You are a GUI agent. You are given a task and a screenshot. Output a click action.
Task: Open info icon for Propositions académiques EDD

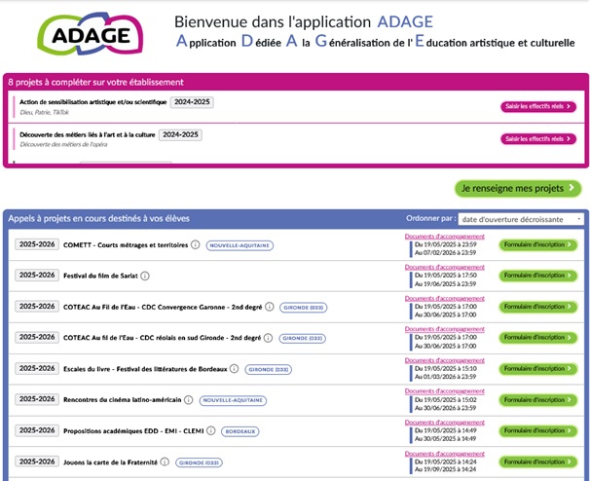click(211, 430)
